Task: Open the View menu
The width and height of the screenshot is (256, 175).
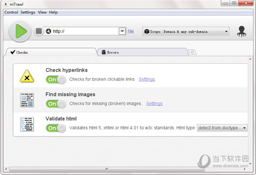Action: click(42, 12)
